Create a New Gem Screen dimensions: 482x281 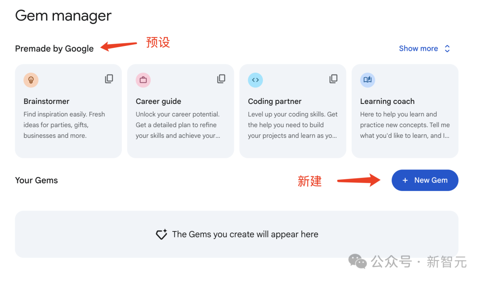coord(425,180)
